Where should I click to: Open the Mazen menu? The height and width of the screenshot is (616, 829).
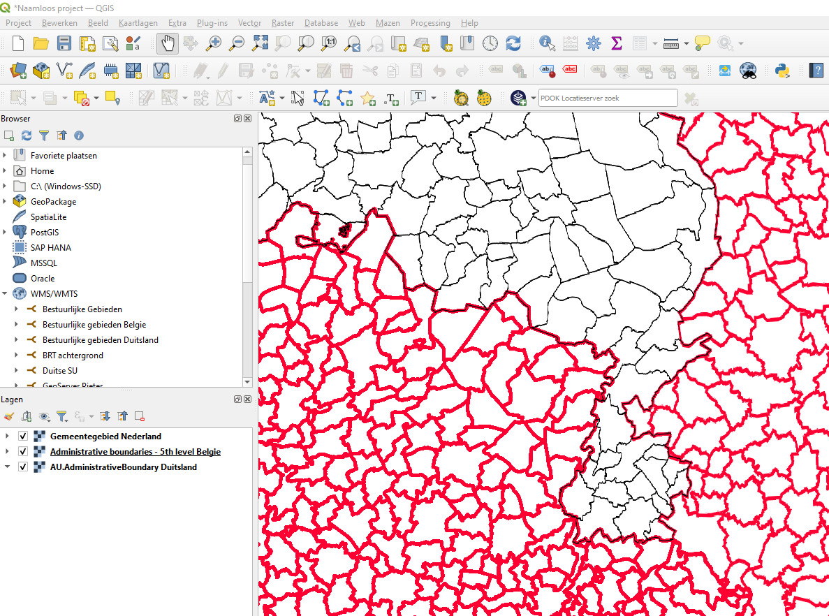point(388,23)
